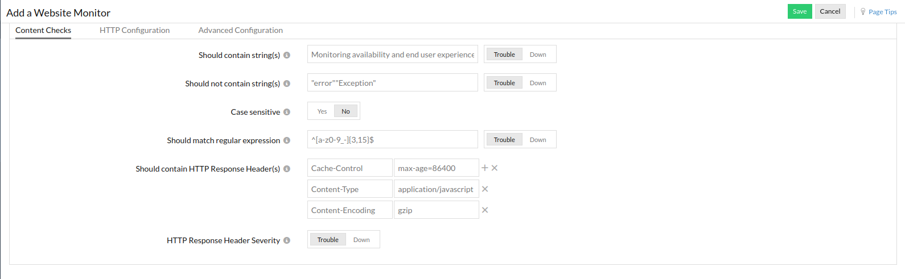This screenshot has width=905, height=279.
Task: Set regular expression severity to Down
Action: point(538,140)
